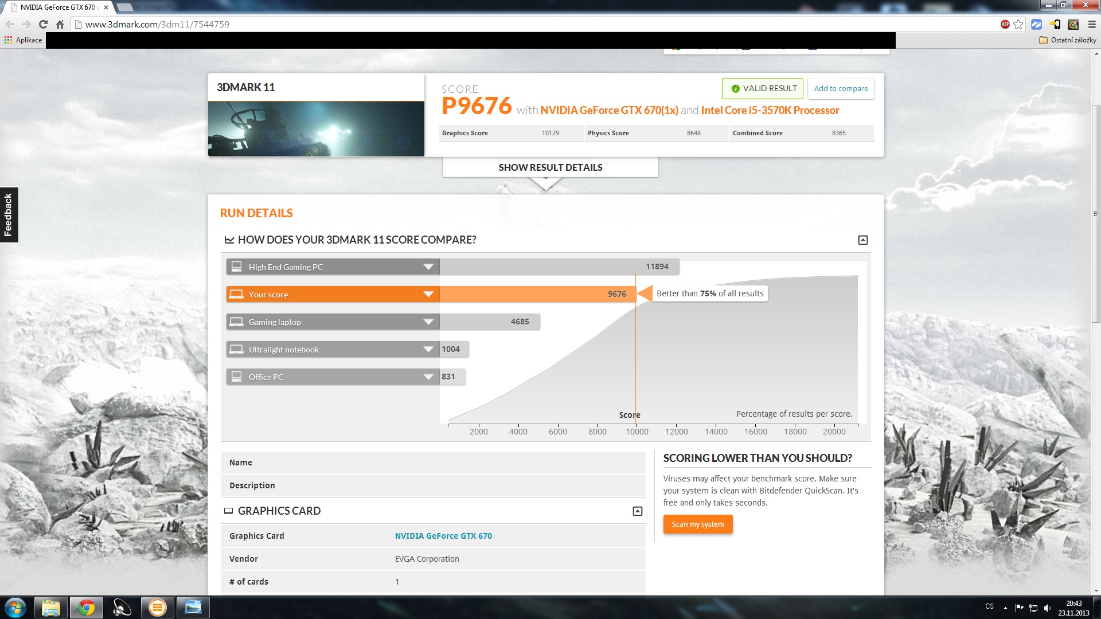The height and width of the screenshot is (619, 1101).
Task: Go back using the browser back arrow
Action: (x=10, y=24)
